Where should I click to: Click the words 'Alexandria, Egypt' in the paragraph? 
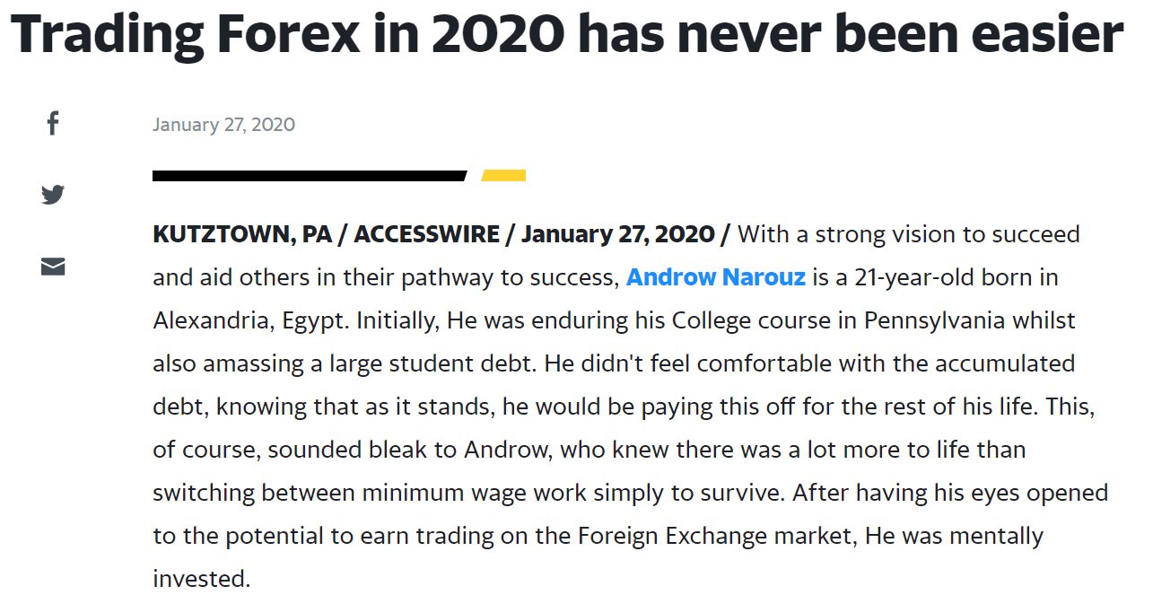tap(255, 320)
